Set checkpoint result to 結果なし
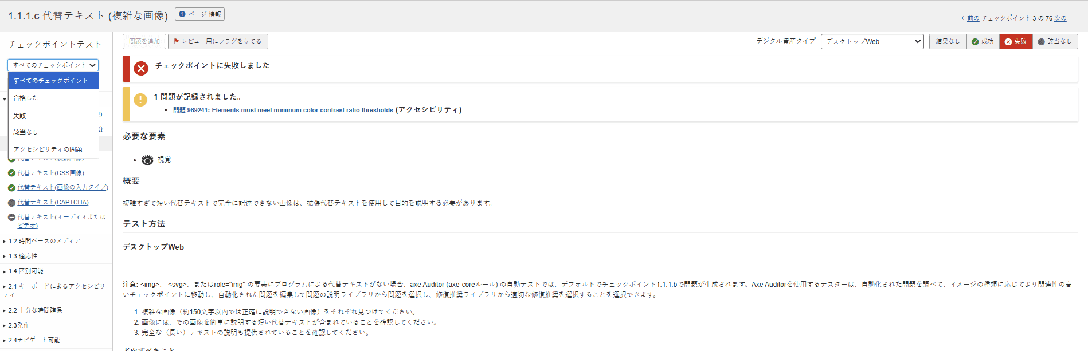The width and height of the screenshot is (1088, 351). (947, 42)
